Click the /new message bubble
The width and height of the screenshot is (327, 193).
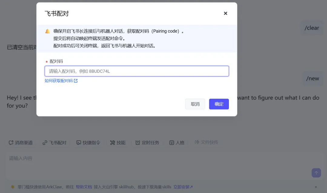pyautogui.click(x=312, y=79)
